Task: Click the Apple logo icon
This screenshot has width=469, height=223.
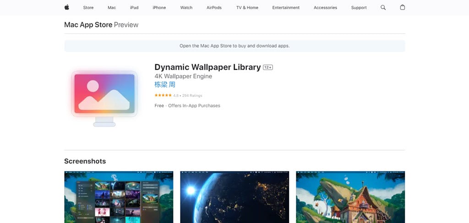Action: [67, 7]
